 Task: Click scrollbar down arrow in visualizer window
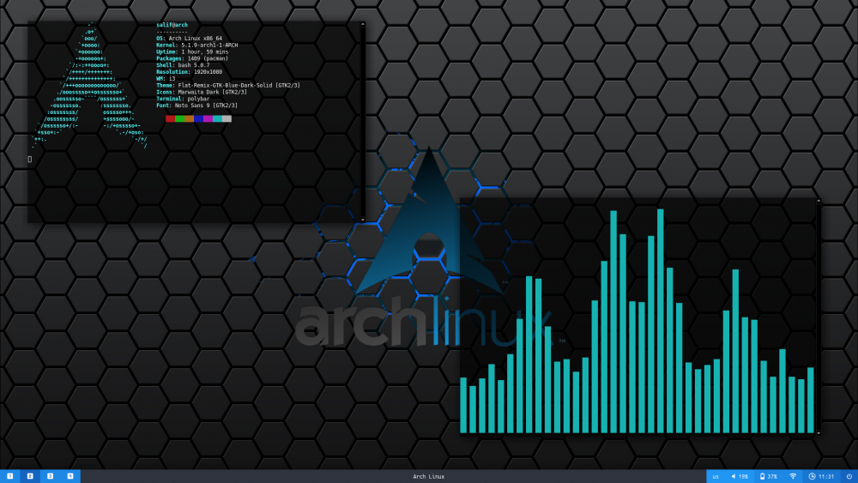[x=819, y=433]
